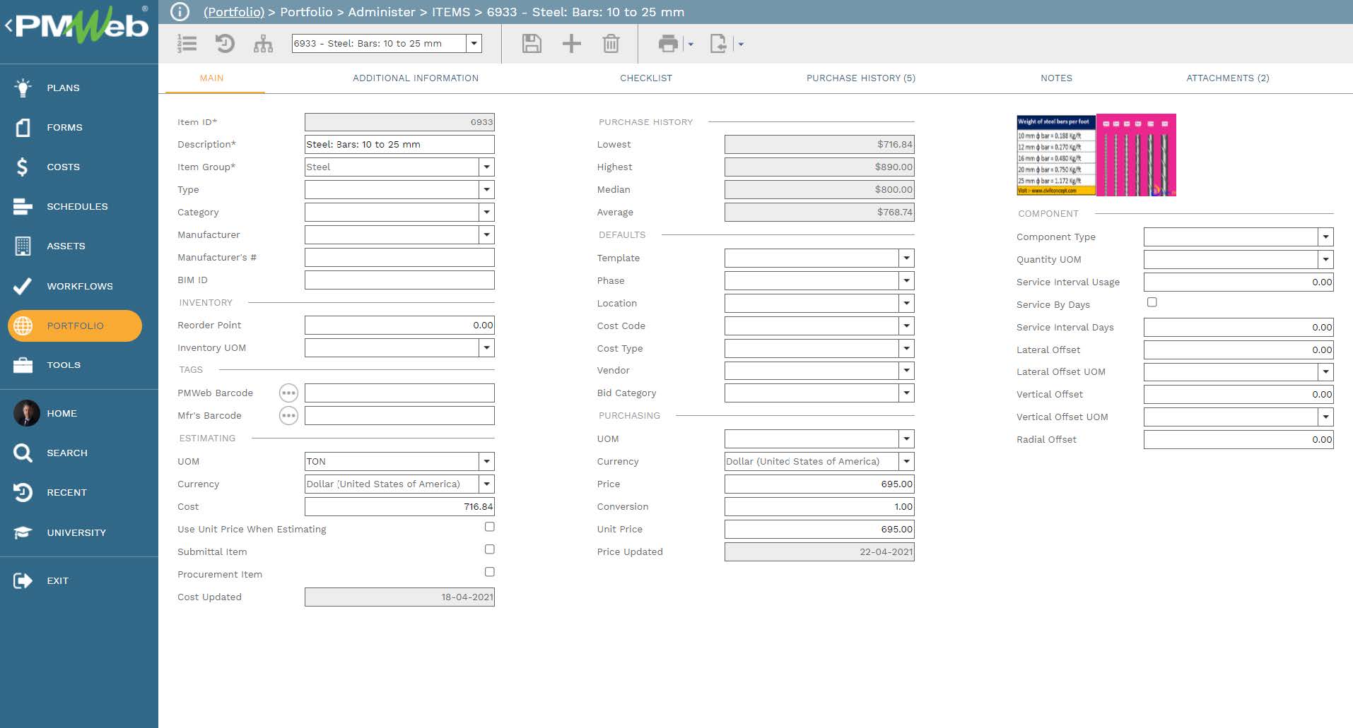1353x728 pixels.
Task: Click the steel bars thumbnail image
Action: point(1096,155)
